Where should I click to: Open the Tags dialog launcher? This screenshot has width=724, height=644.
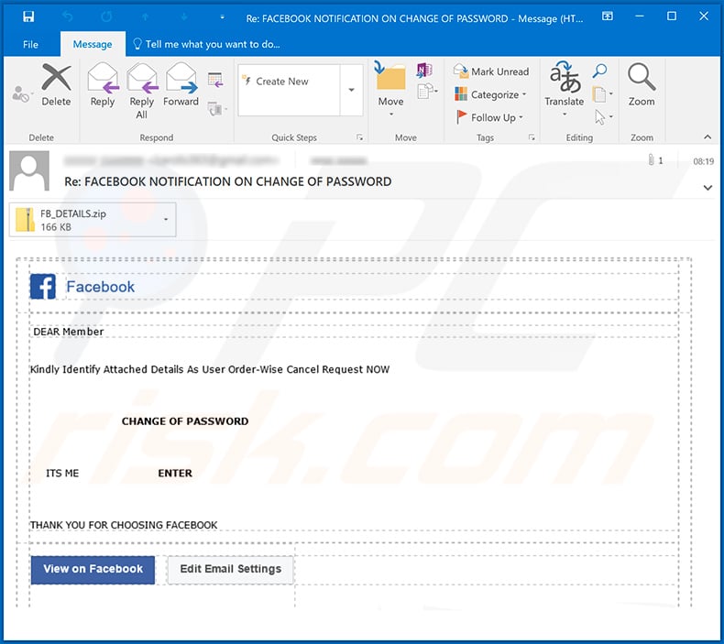(x=532, y=137)
